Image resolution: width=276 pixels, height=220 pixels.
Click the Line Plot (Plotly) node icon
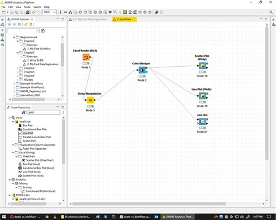(203, 96)
